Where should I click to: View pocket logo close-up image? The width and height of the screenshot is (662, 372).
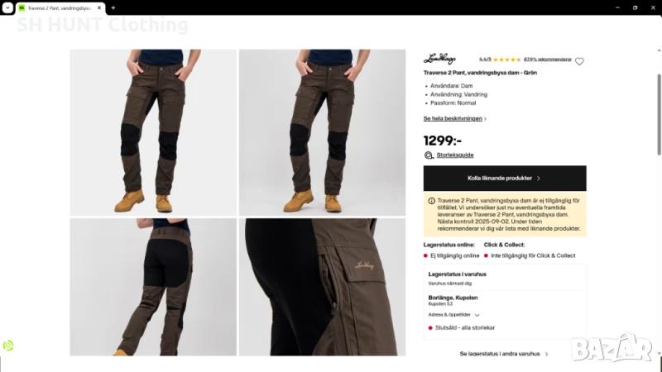pyautogui.click(x=322, y=287)
